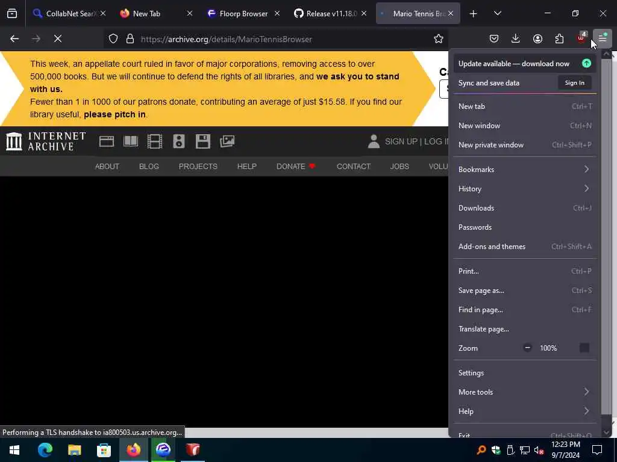Open the Internet Archive audio speaker icon
The width and height of the screenshot is (617, 462).
coord(179,141)
